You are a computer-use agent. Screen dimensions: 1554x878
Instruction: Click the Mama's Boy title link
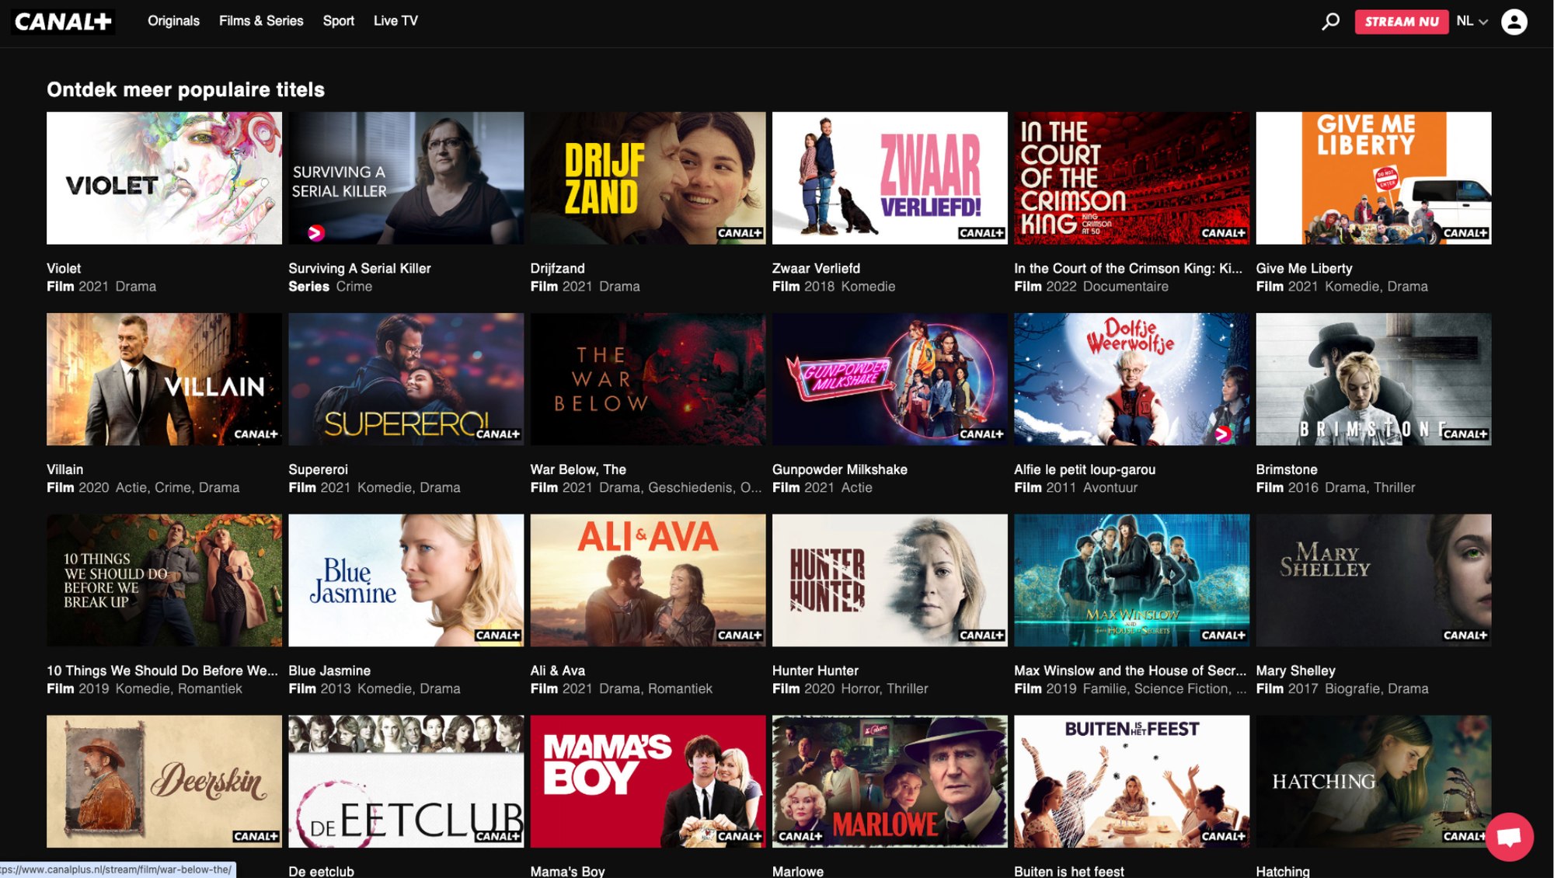click(x=567, y=871)
